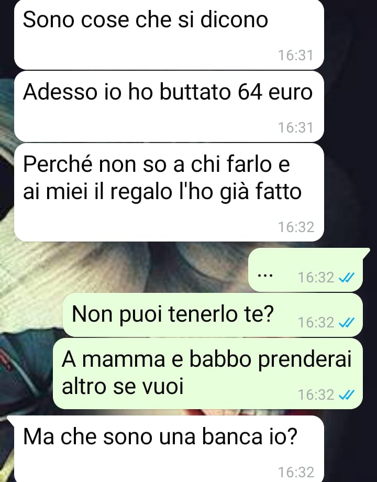This screenshot has height=482, width=377.
Task: Click the 16:32 time beside 'Non puoi tenerlo te?'
Action: tap(316, 322)
